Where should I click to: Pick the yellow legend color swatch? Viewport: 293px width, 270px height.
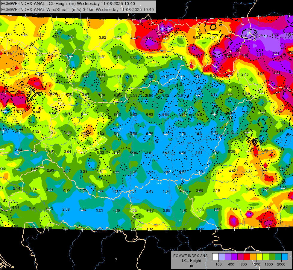coord(259,257)
